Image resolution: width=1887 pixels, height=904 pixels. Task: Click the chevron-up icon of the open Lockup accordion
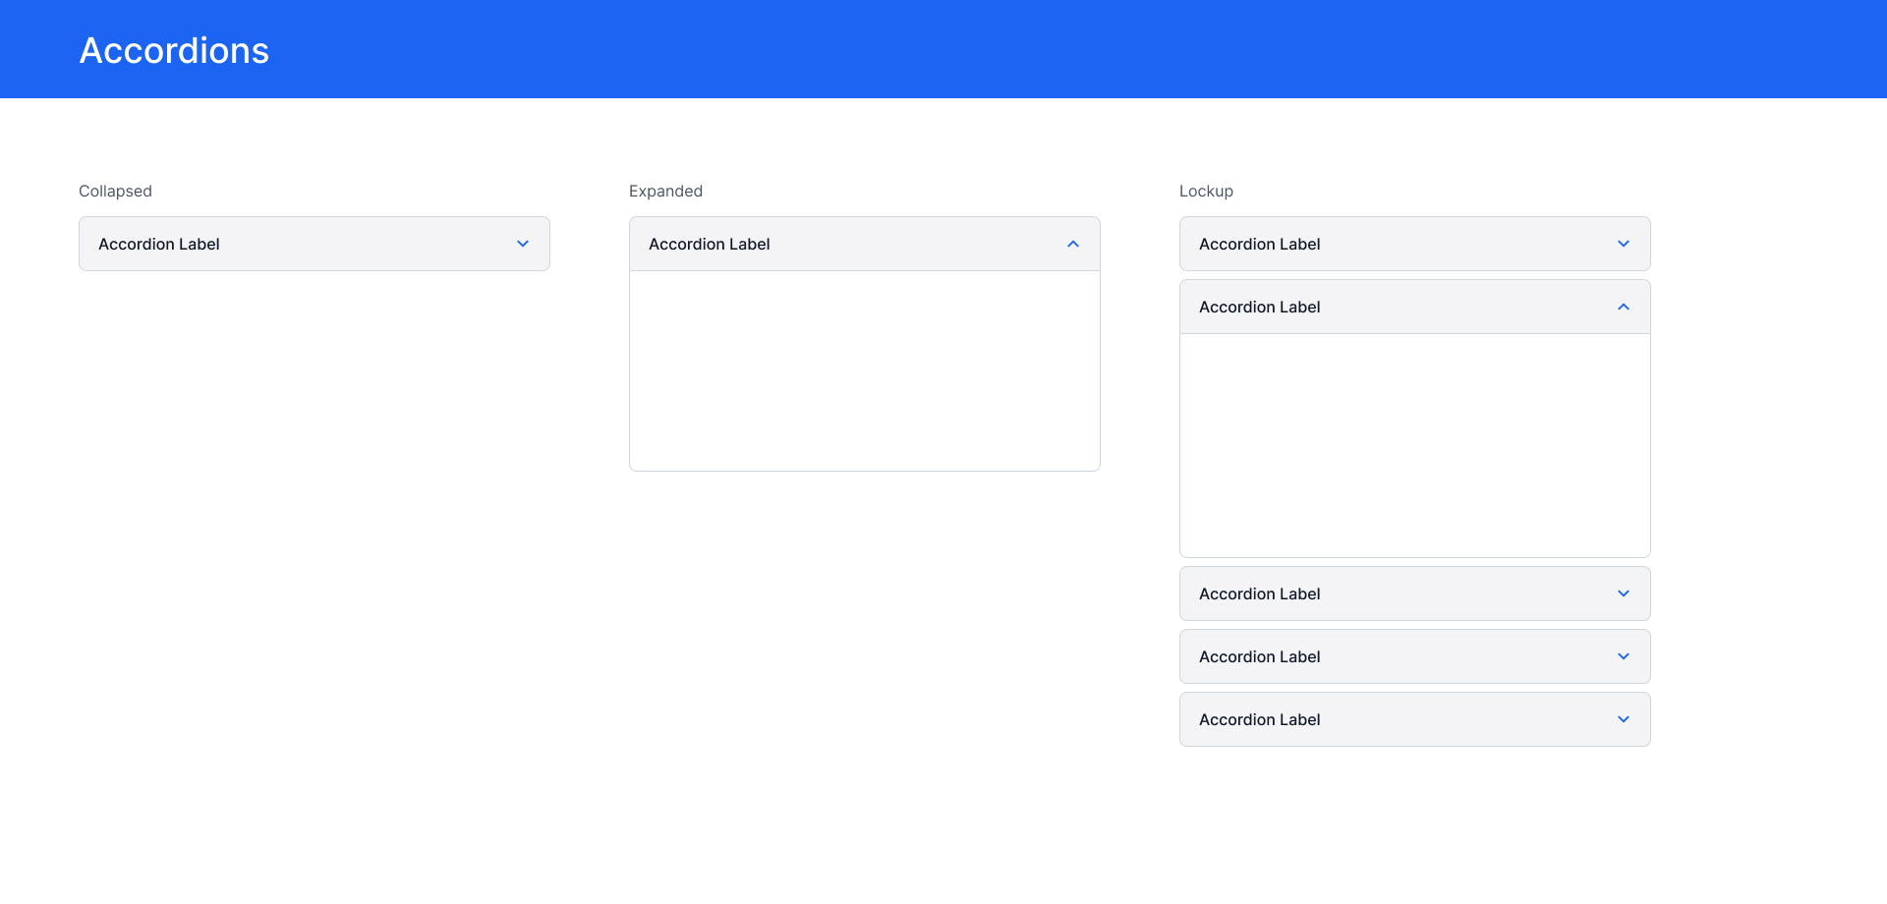pyautogui.click(x=1624, y=307)
